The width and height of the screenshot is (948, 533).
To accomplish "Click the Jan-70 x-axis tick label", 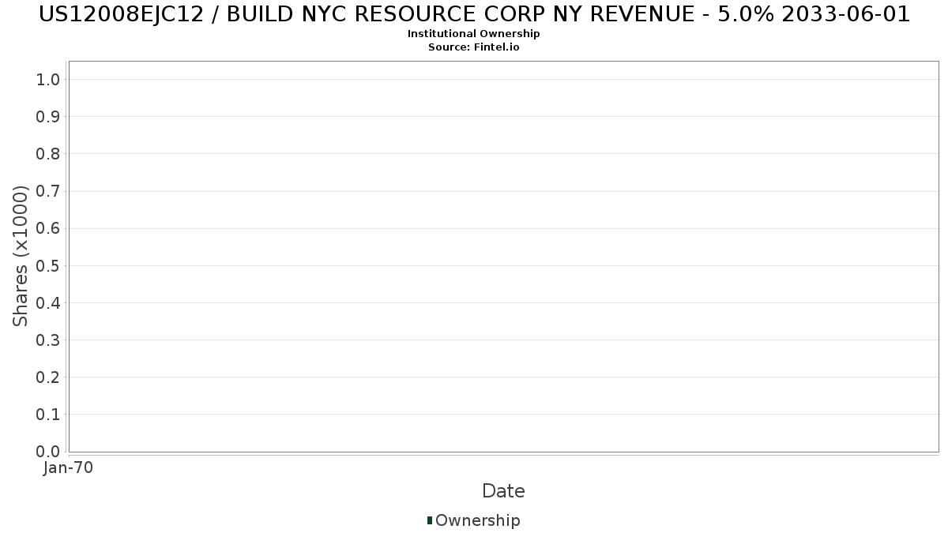I will click(69, 468).
